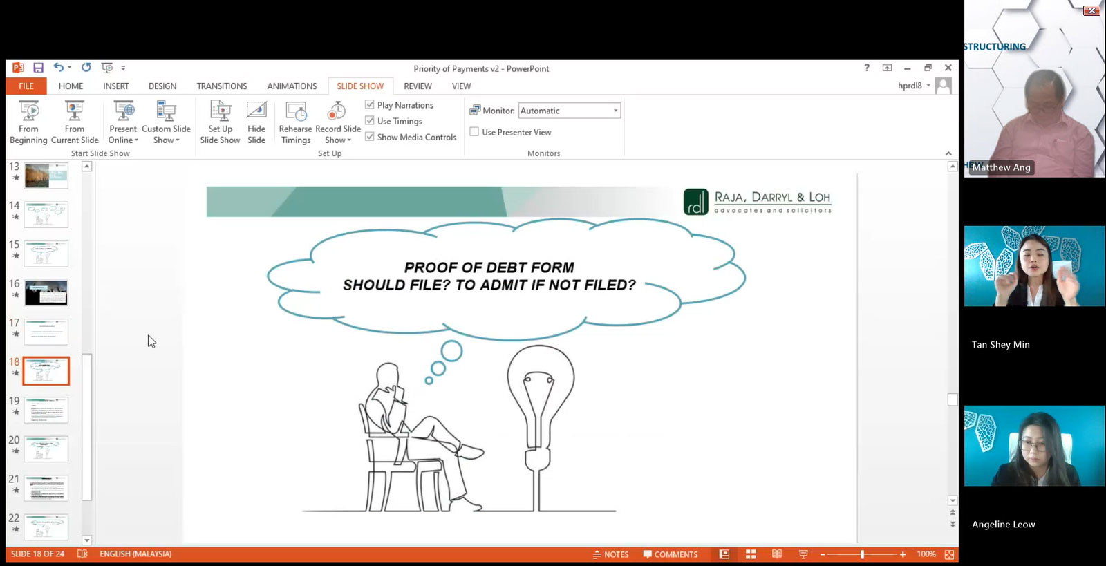Select slide 13 thumbnail

coord(46,176)
